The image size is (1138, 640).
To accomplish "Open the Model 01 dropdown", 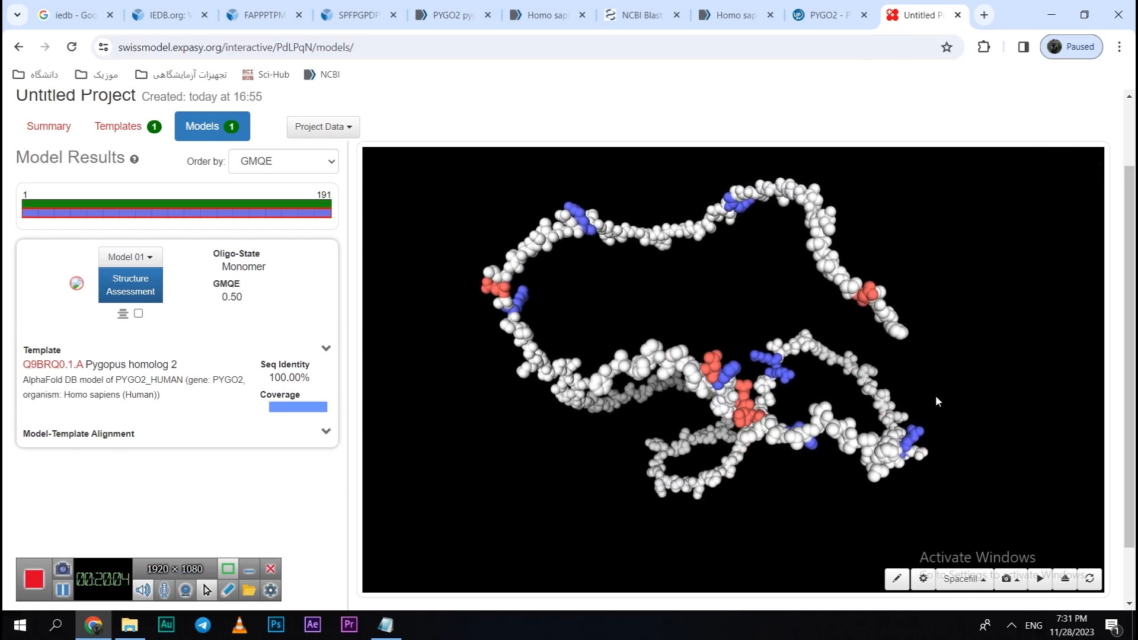I will 130,257.
